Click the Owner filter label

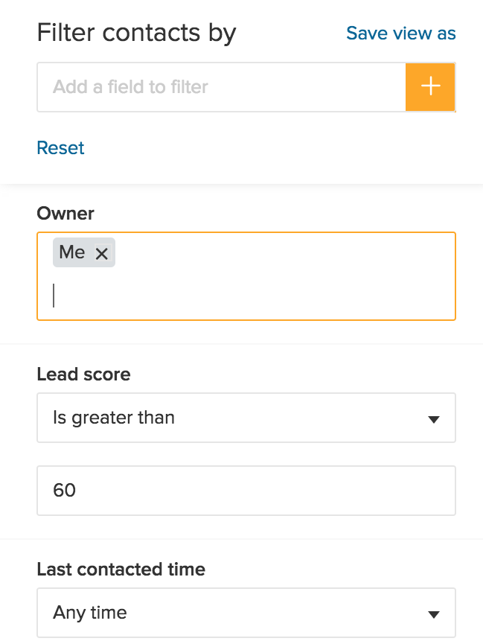click(x=65, y=214)
